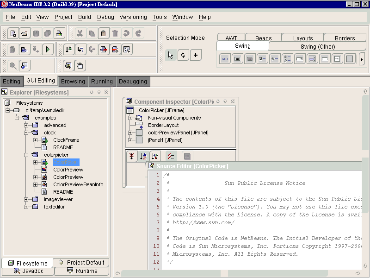The height and width of the screenshot is (278, 370).
Task: Select the ClockFrame file in Explorer
Action: point(66,140)
